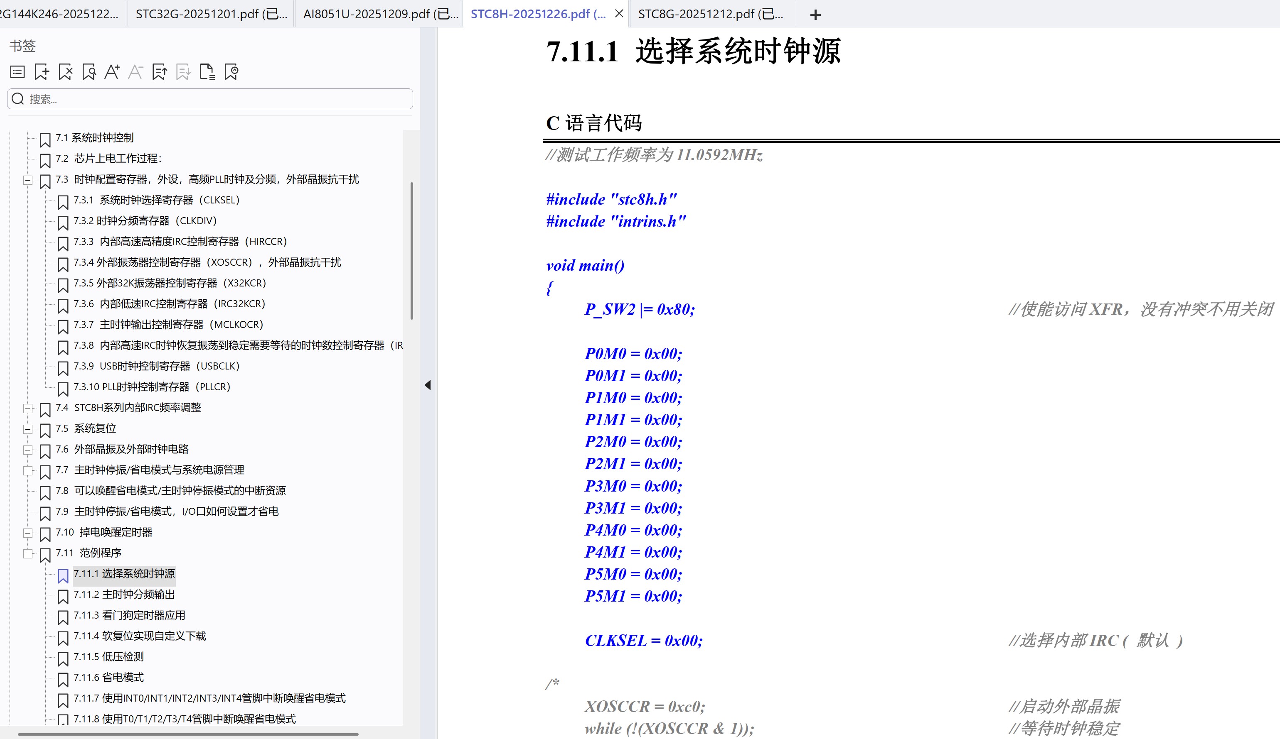Open bookmark 7.3.8 内部高速IRC时钟恢复振荡
This screenshot has height=739, width=1280.
(238, 346)
